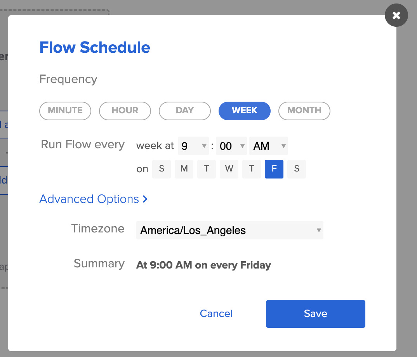Open the AM/PM dropdown

269,146
